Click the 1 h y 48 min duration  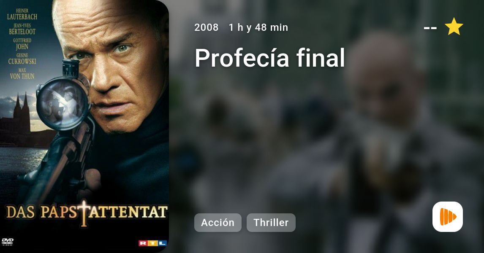(258, 27)
